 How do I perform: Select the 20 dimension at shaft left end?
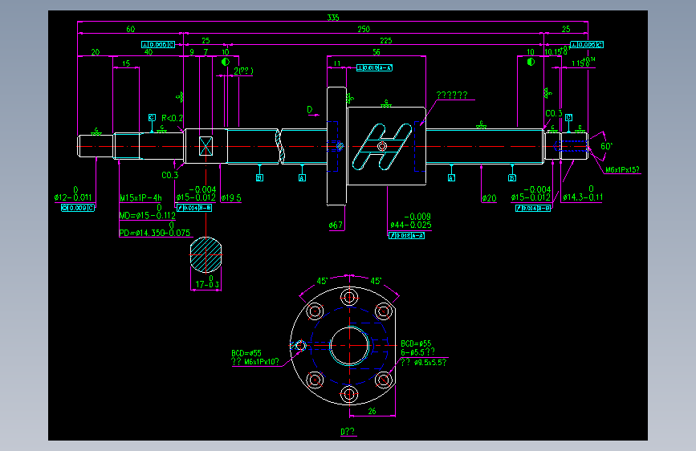tap(95, 52)
